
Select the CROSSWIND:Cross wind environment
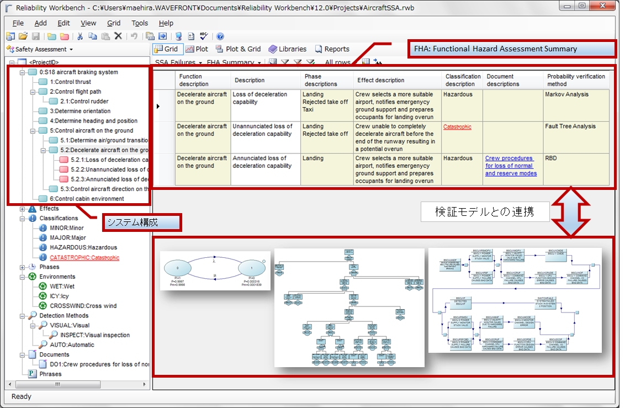(x=83, y=306)
